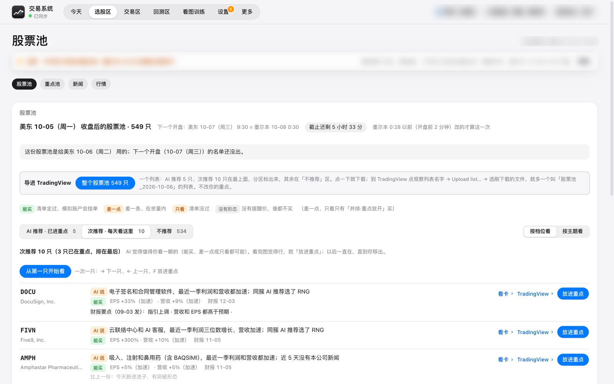Image resolution: width=614 pixels, height=384 pixels.
Task: Switch view to 按主题看
Action: tap(572, 231)
